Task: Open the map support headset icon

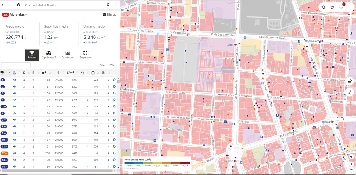Action: [x=323, y=7]
